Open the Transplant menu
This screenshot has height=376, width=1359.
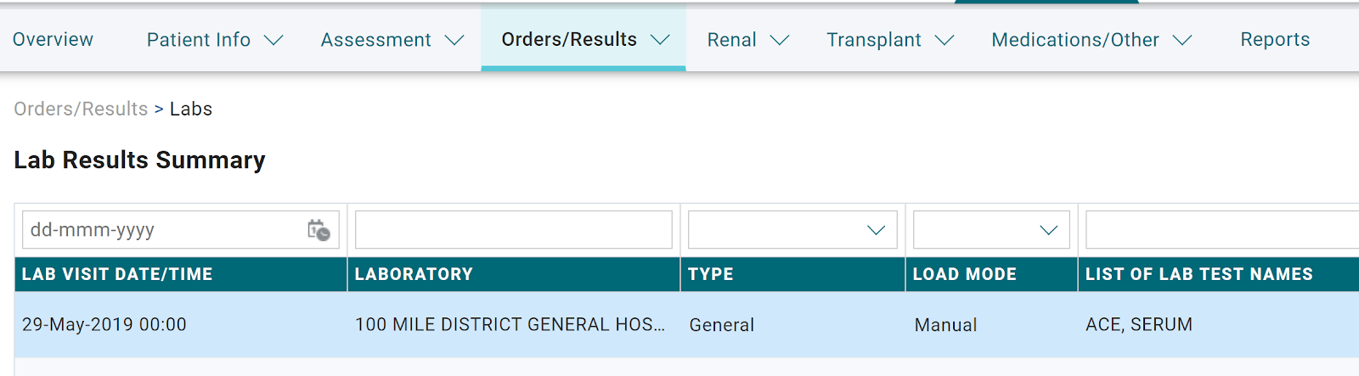[x=874, y=40]
